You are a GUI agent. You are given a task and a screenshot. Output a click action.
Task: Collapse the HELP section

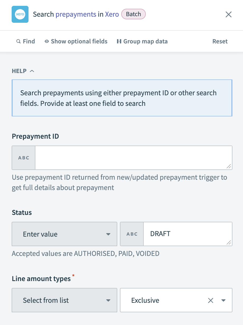click(x=32, y=71)
